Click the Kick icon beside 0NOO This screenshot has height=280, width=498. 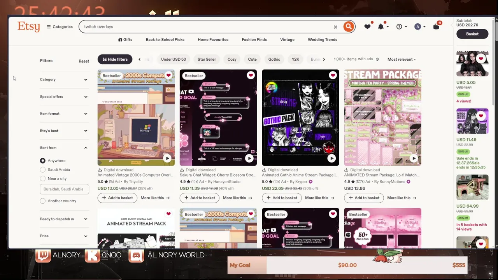point(92,255)
